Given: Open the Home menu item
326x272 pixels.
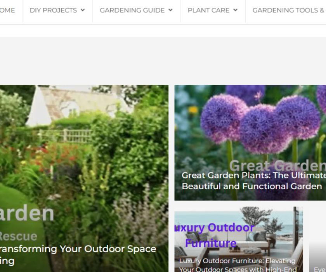Looking at the screenshot, I should (x=7, y=10).
